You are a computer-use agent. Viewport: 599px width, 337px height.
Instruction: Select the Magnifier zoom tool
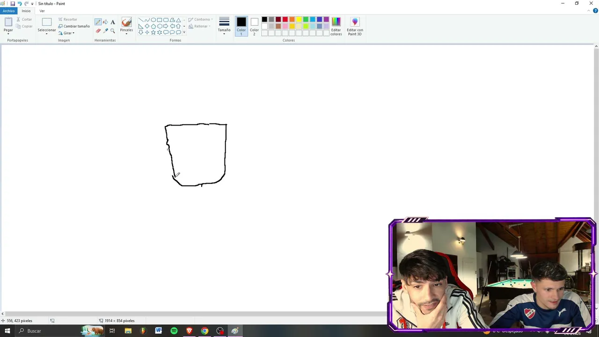point(113,30)
